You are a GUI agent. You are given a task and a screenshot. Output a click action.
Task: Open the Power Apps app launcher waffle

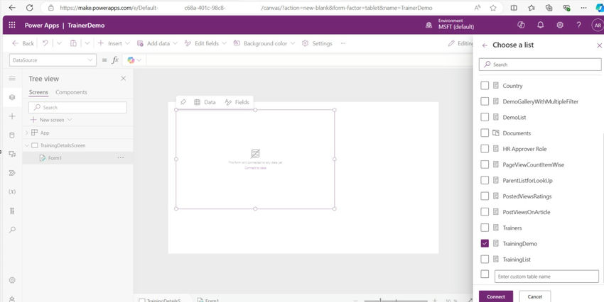(x=12, y=25)
